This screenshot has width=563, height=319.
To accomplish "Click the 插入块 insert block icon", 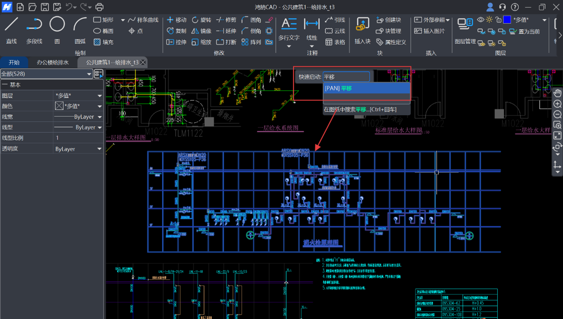I will click(x=362, y=30).
